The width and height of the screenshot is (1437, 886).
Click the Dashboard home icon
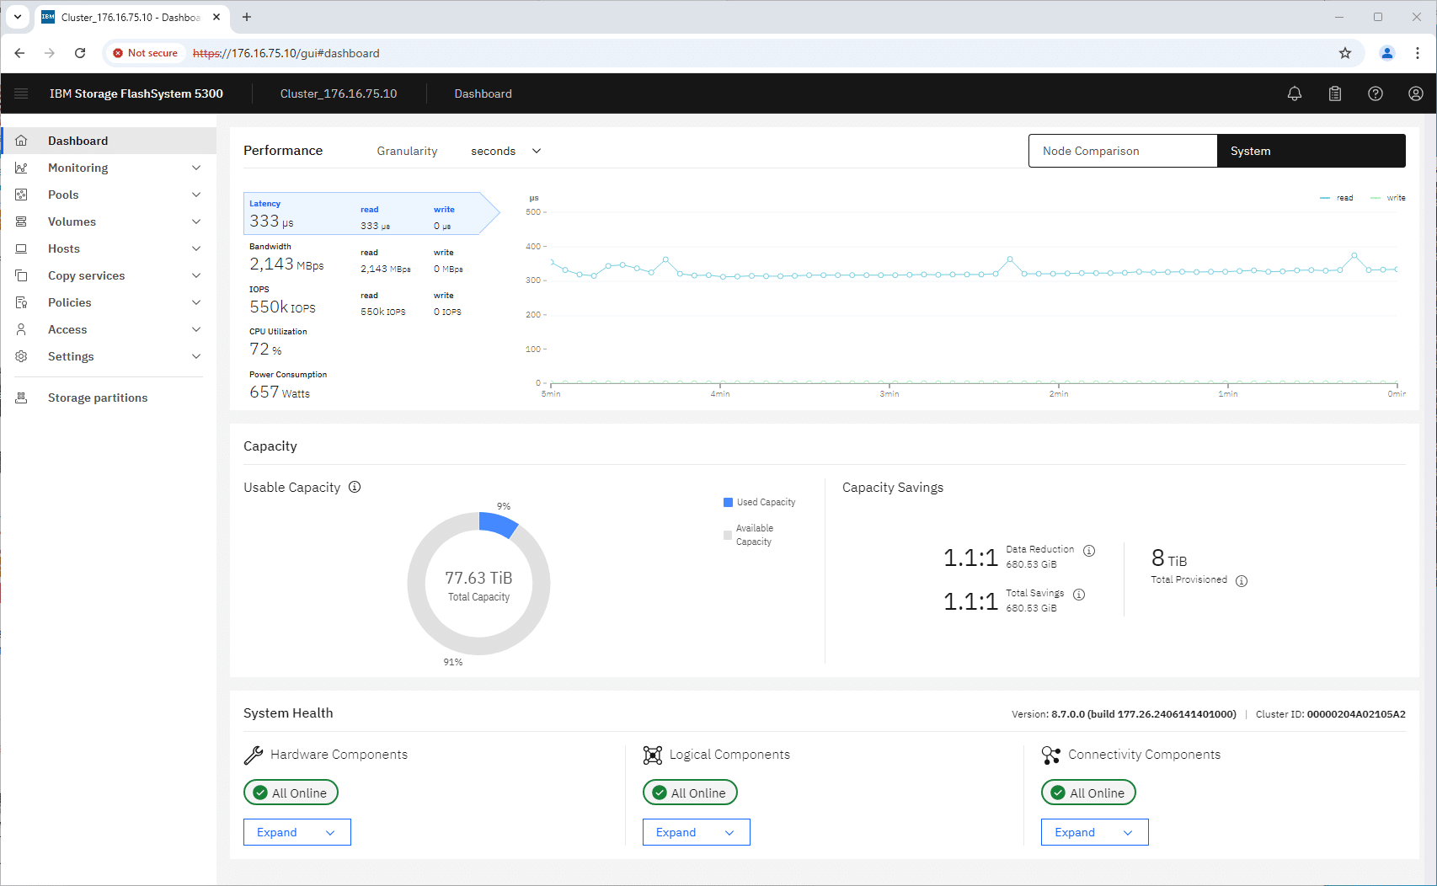tap(22, 141)
